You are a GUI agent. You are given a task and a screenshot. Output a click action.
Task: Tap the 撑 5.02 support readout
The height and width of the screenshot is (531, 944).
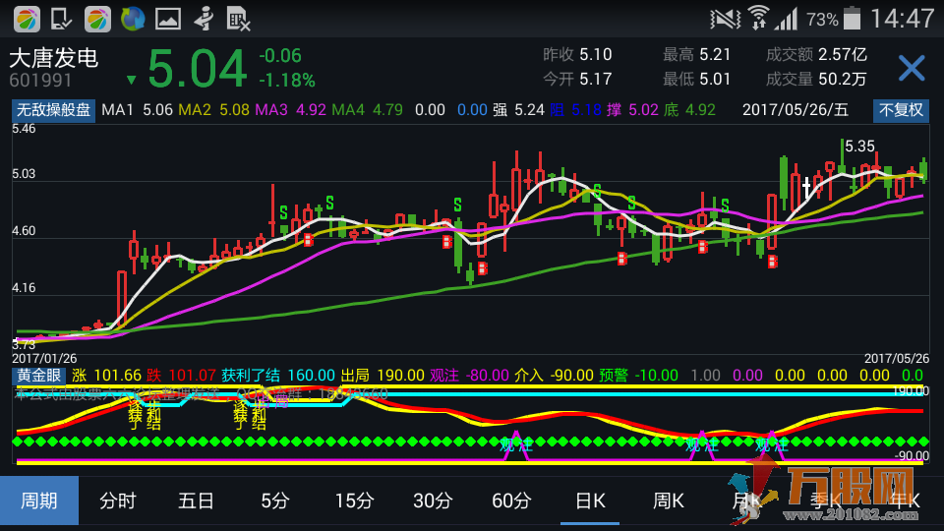click(634, 110)
